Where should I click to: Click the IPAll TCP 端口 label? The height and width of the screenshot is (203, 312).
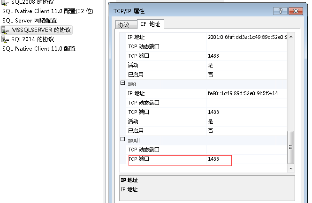coord(138,159)
